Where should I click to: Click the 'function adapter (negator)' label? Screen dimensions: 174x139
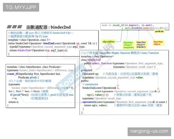pos(128,45)
